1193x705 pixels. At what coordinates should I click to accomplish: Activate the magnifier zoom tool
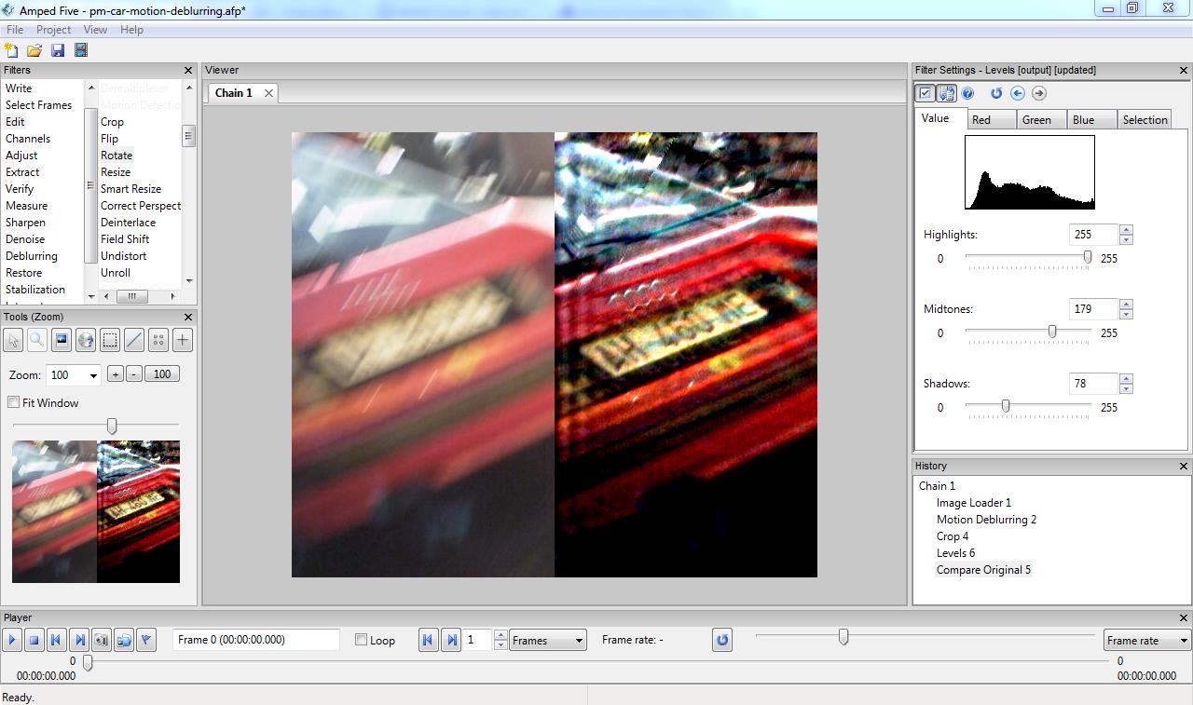(37, 341)
